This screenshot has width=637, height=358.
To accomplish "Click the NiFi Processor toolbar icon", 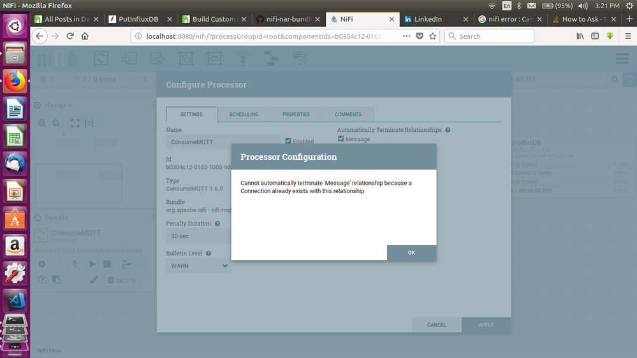I will (101, 59).
